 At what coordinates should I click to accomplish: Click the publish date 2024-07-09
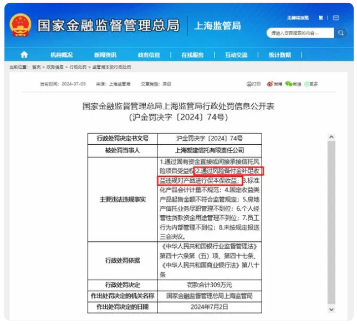click(74, 84)
